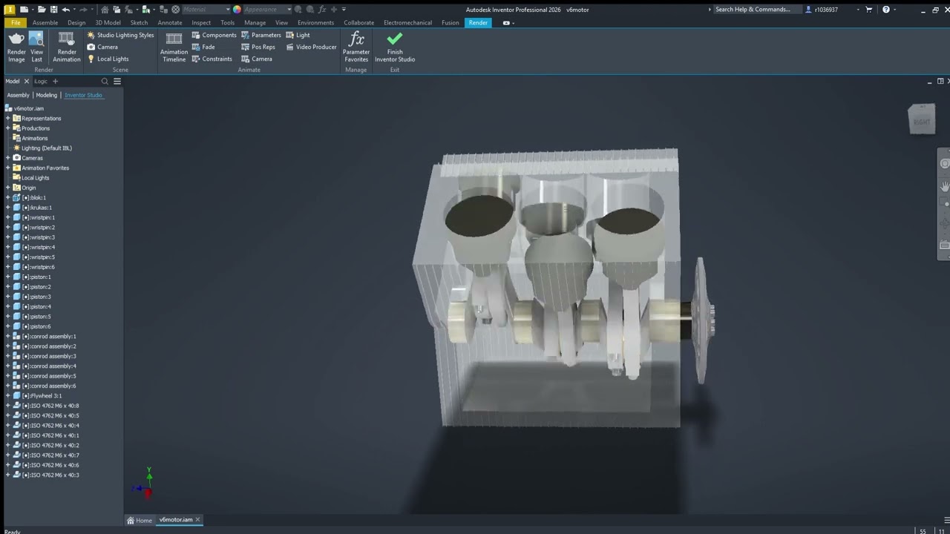This screenshot has height=534, width=950.
Task: Click the Render Image teapot icon
Action: click(16, 46)
